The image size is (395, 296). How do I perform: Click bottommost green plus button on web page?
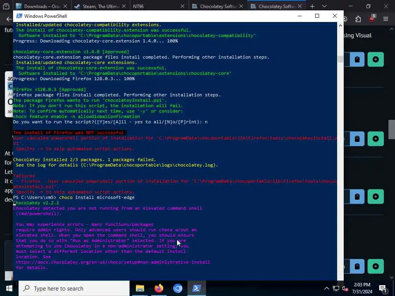pos(376,266)
